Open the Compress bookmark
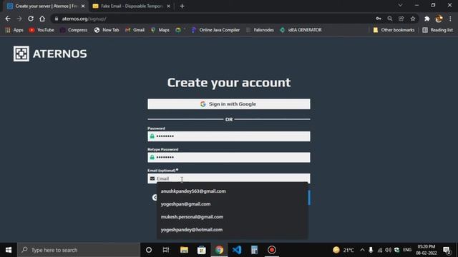The width and height of the screenshot is (458, 257). pos(74,30)
